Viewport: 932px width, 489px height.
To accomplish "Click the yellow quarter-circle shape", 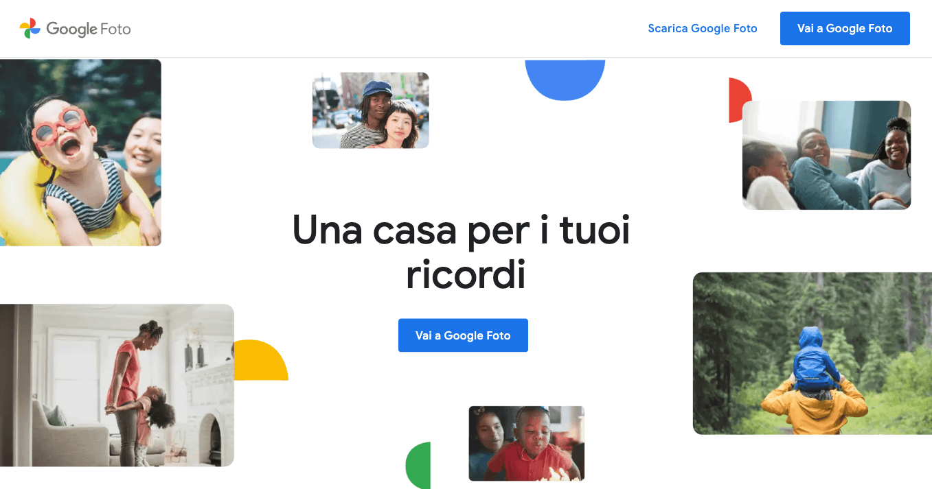I will coord(261,360).
